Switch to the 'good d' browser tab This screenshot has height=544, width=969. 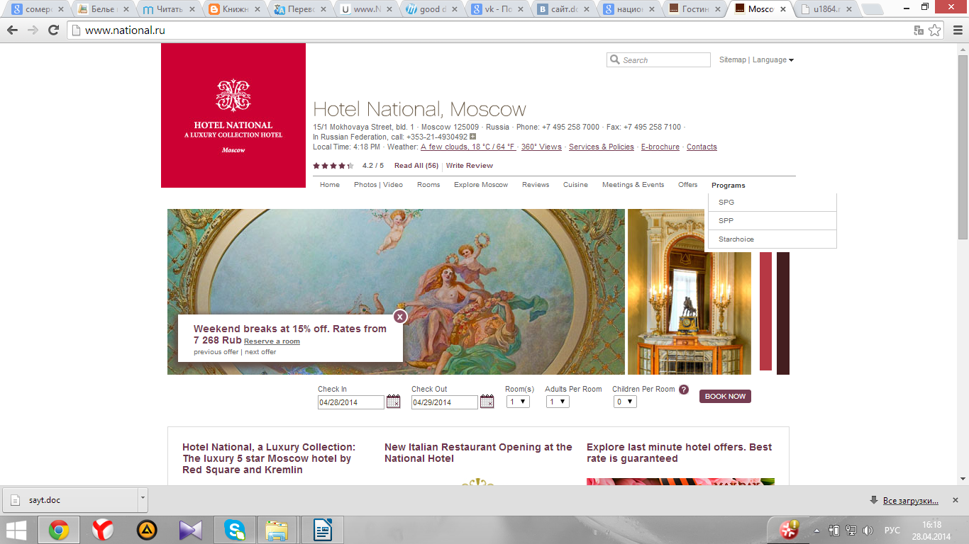click(x=432, y=10)
